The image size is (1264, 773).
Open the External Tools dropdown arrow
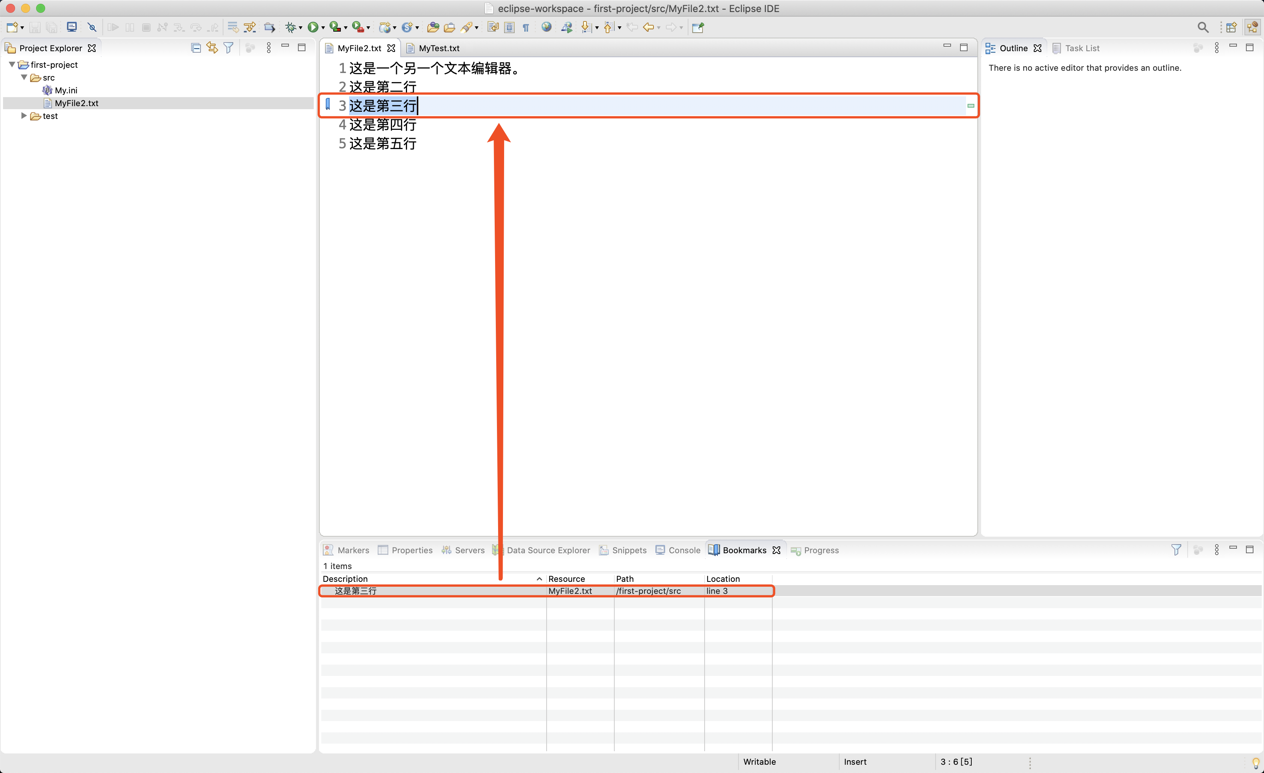[368, 28]
